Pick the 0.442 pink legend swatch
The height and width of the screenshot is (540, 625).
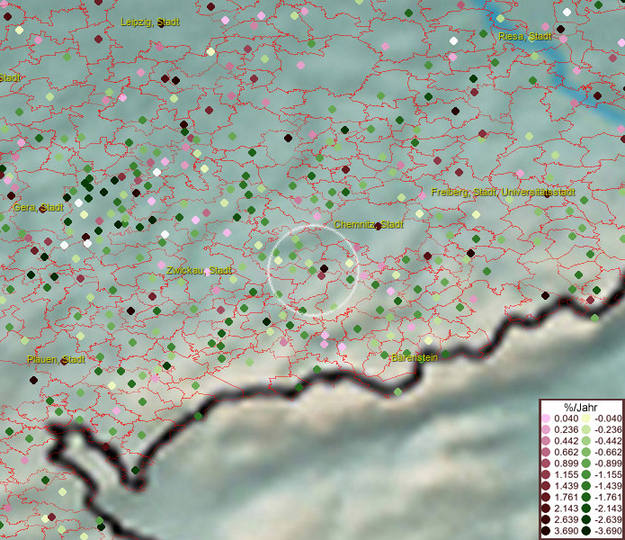[546, 441]
